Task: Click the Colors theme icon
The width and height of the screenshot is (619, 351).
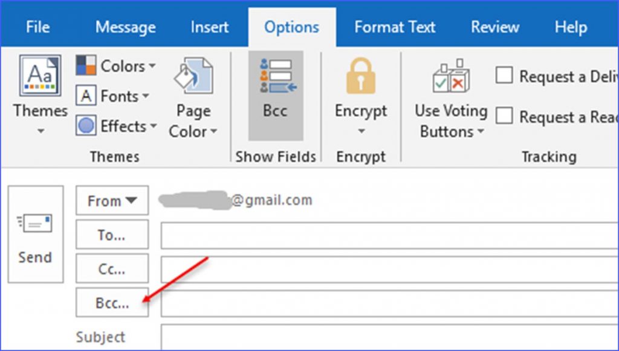Action: tap(86, 66)
